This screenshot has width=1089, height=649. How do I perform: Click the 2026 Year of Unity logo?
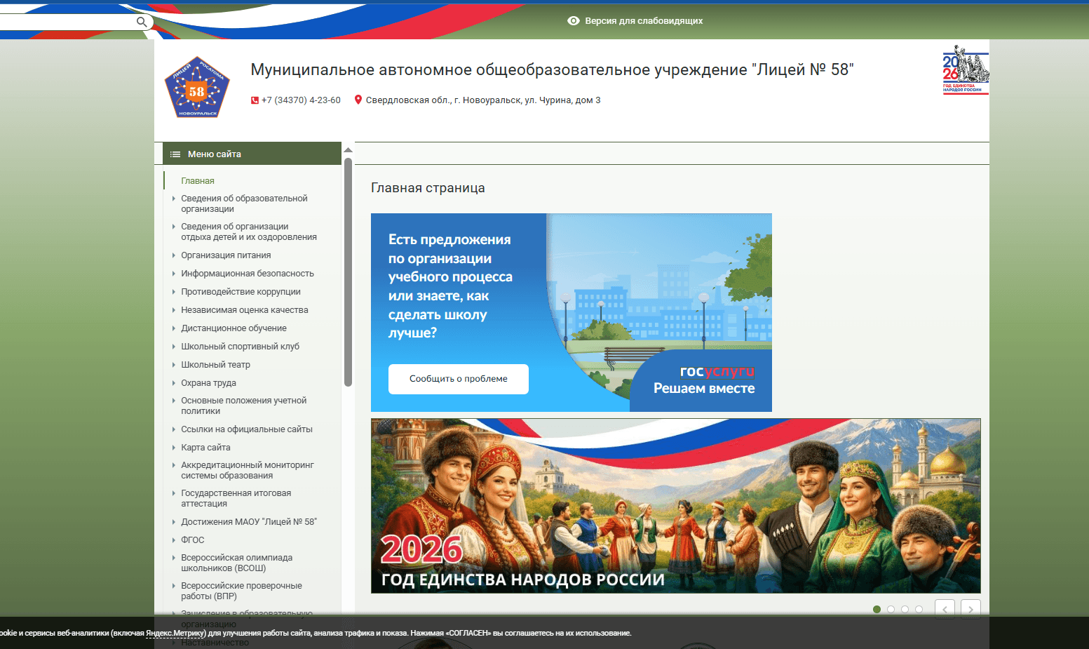point(965,70)
